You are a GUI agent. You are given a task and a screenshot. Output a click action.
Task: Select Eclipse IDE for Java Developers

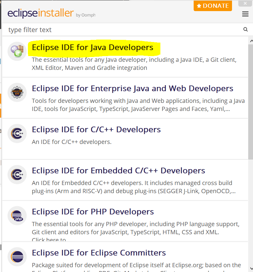(93, 47)
